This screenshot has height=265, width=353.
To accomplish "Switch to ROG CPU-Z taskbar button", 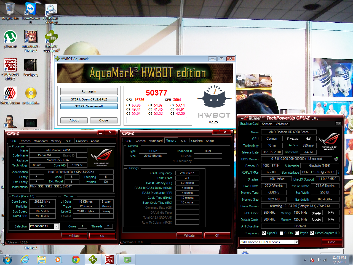I will coord(109,259).
